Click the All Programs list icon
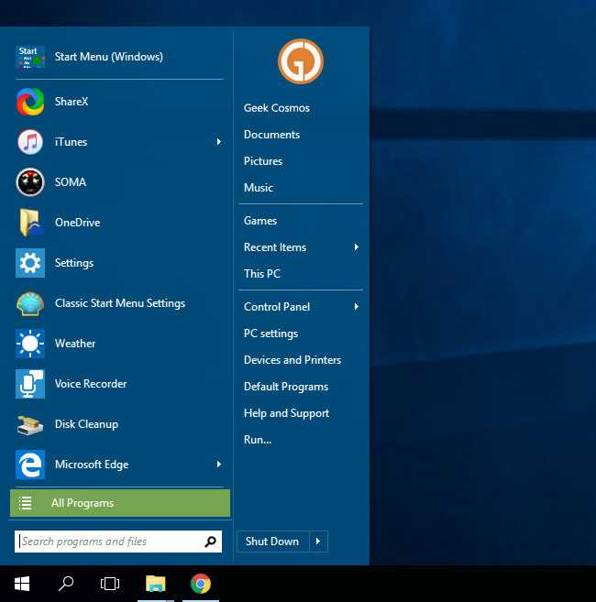The height and width of the screenshot is (602, 596). [26, 503]
